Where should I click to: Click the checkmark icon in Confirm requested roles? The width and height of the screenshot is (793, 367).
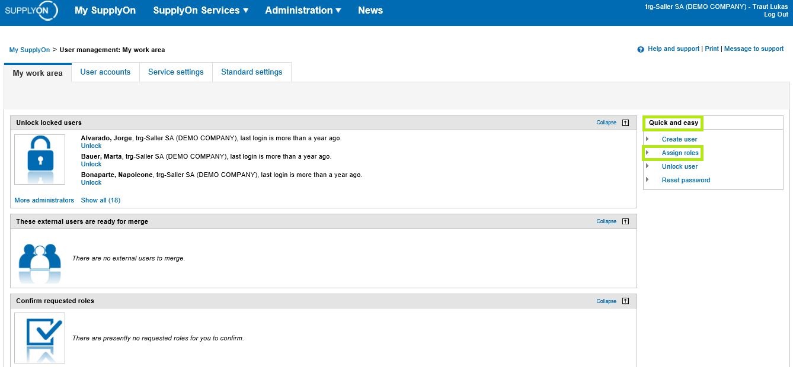[x=40, y=338]
